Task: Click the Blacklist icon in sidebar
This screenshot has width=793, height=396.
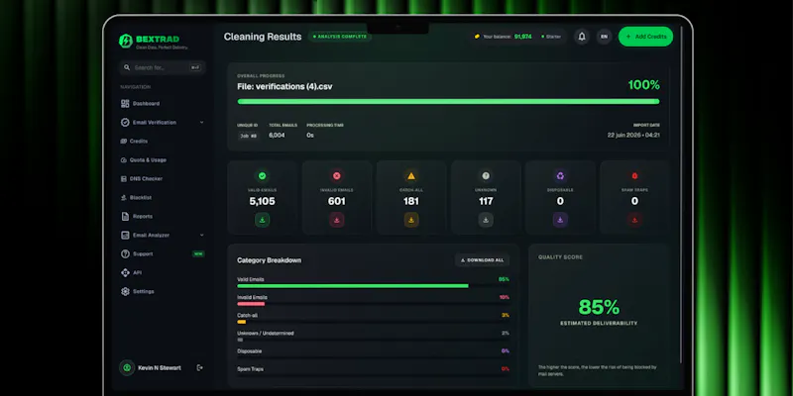Action: [x=123, y=197]
